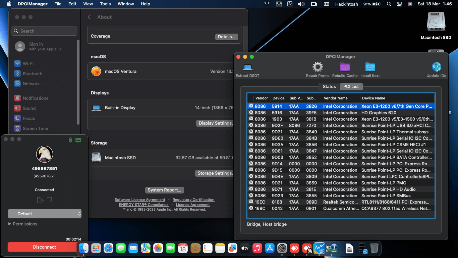458x258 pixels.
Task: Click Update IDs globe icon
Action: click(436, 67)
